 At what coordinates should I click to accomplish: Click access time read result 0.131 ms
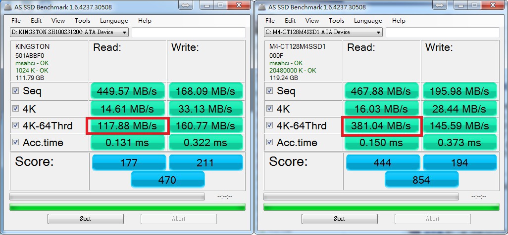128,143
